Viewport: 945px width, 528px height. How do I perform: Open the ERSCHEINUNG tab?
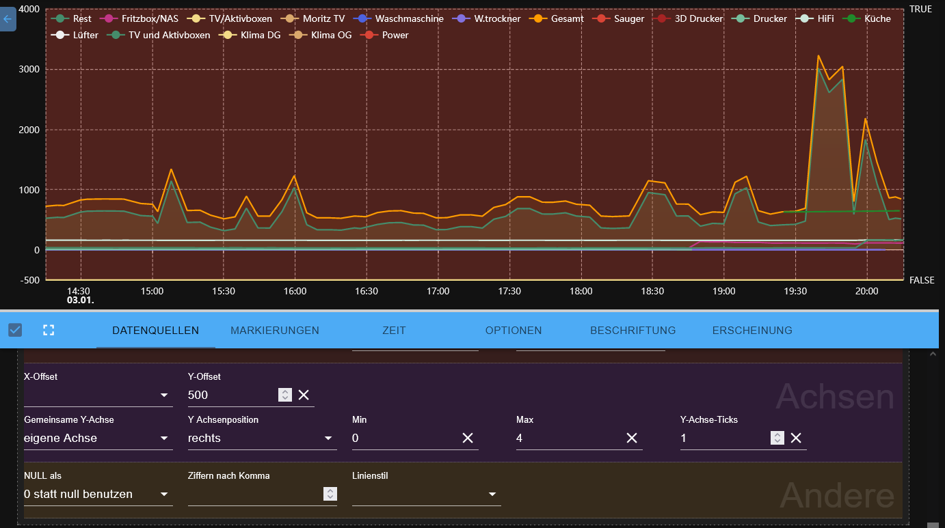tap(752, 331)
